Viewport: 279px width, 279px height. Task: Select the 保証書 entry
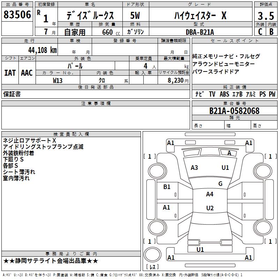12,94
